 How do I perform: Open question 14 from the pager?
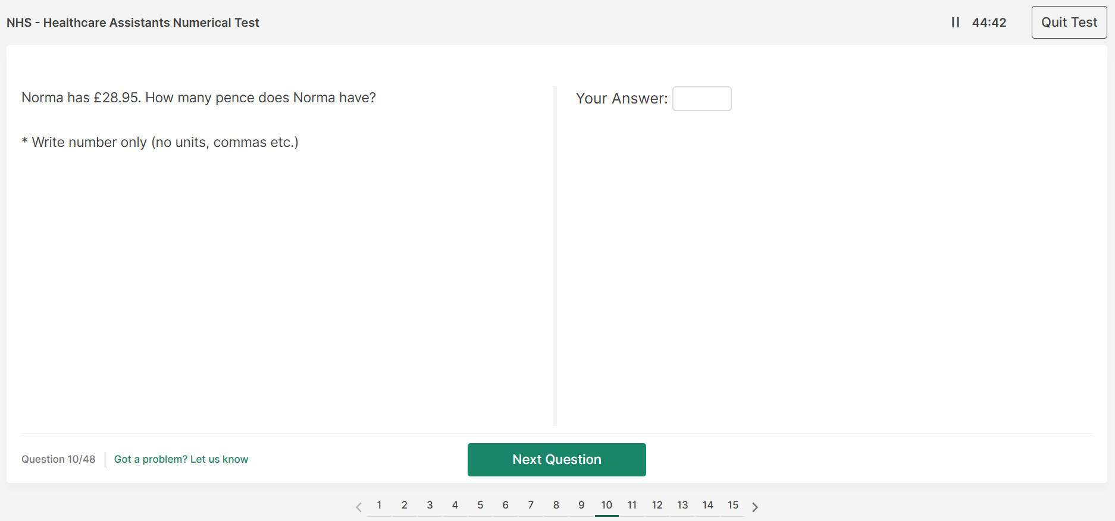click(707, 505)
